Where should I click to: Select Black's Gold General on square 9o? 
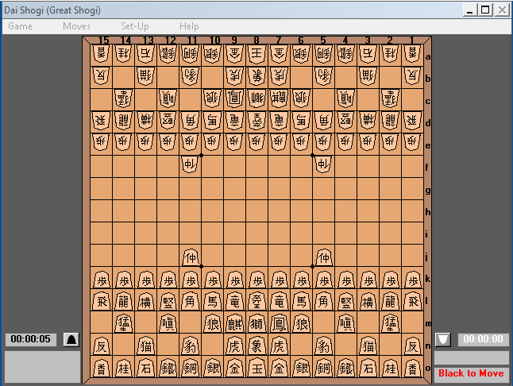[x=234, y=369]
